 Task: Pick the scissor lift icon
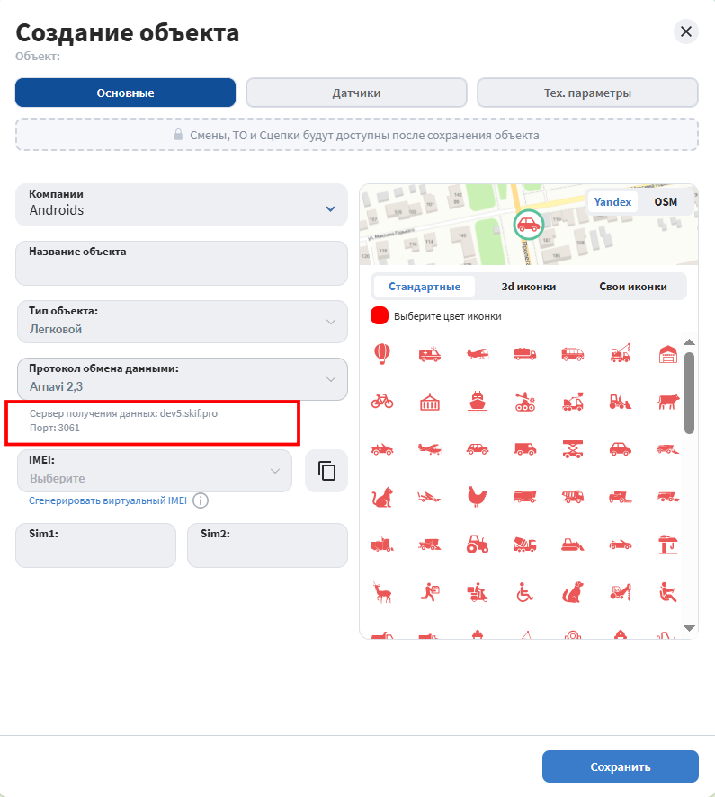pos(573,449)
